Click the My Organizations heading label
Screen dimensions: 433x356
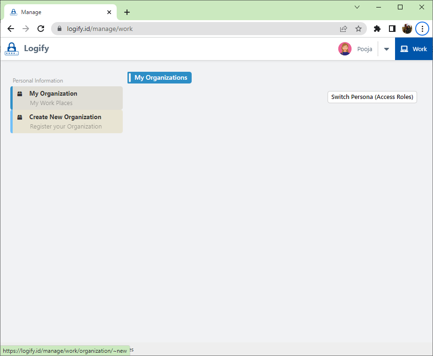tap(160, 78)
